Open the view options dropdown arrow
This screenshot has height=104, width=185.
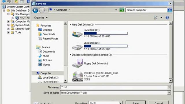pos(161,18)
